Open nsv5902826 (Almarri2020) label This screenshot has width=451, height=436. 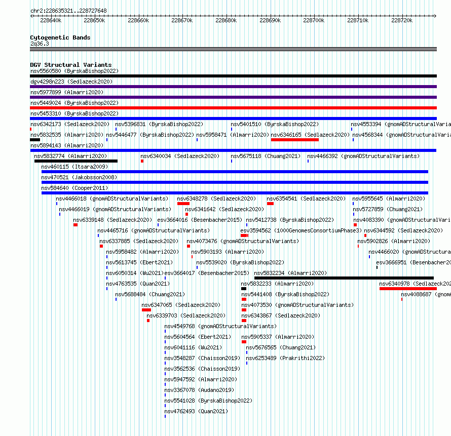click(394, 241)
